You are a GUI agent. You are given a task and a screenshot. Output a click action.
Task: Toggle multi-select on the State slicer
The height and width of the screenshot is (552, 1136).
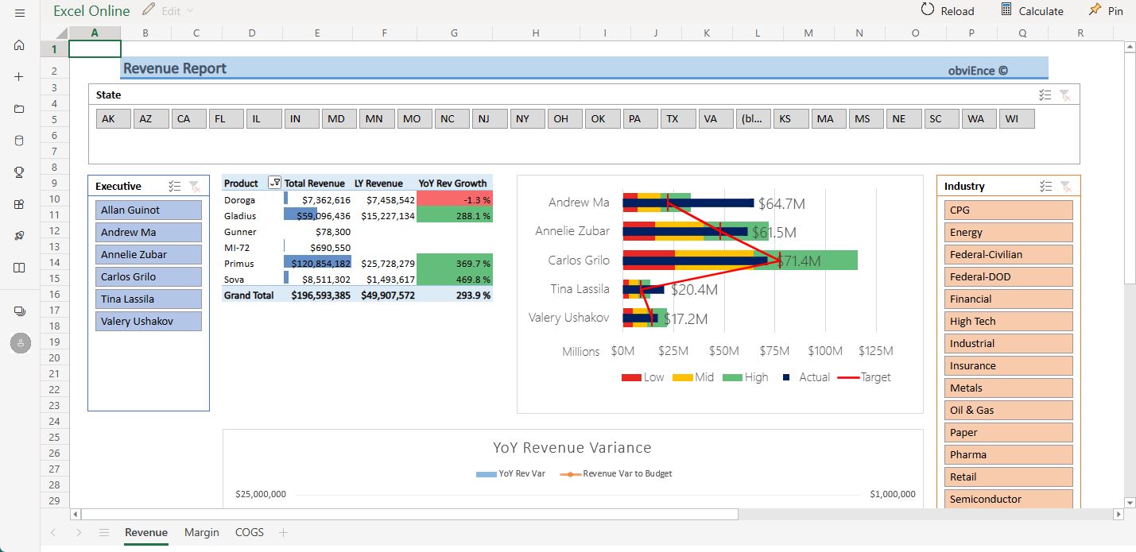point(1045,95)
